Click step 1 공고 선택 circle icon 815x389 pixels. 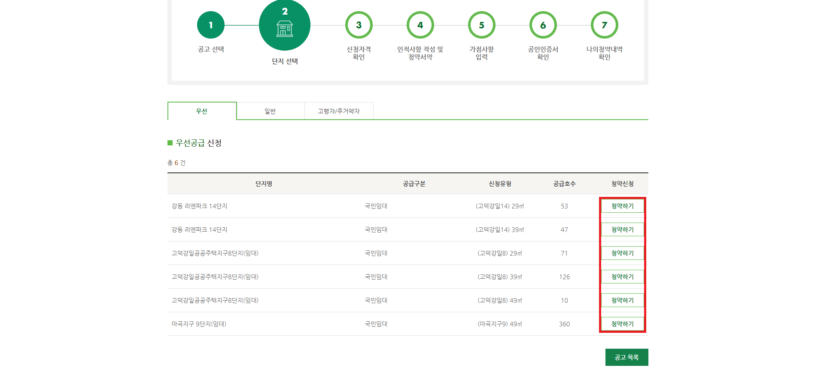(x=210, y=25)
